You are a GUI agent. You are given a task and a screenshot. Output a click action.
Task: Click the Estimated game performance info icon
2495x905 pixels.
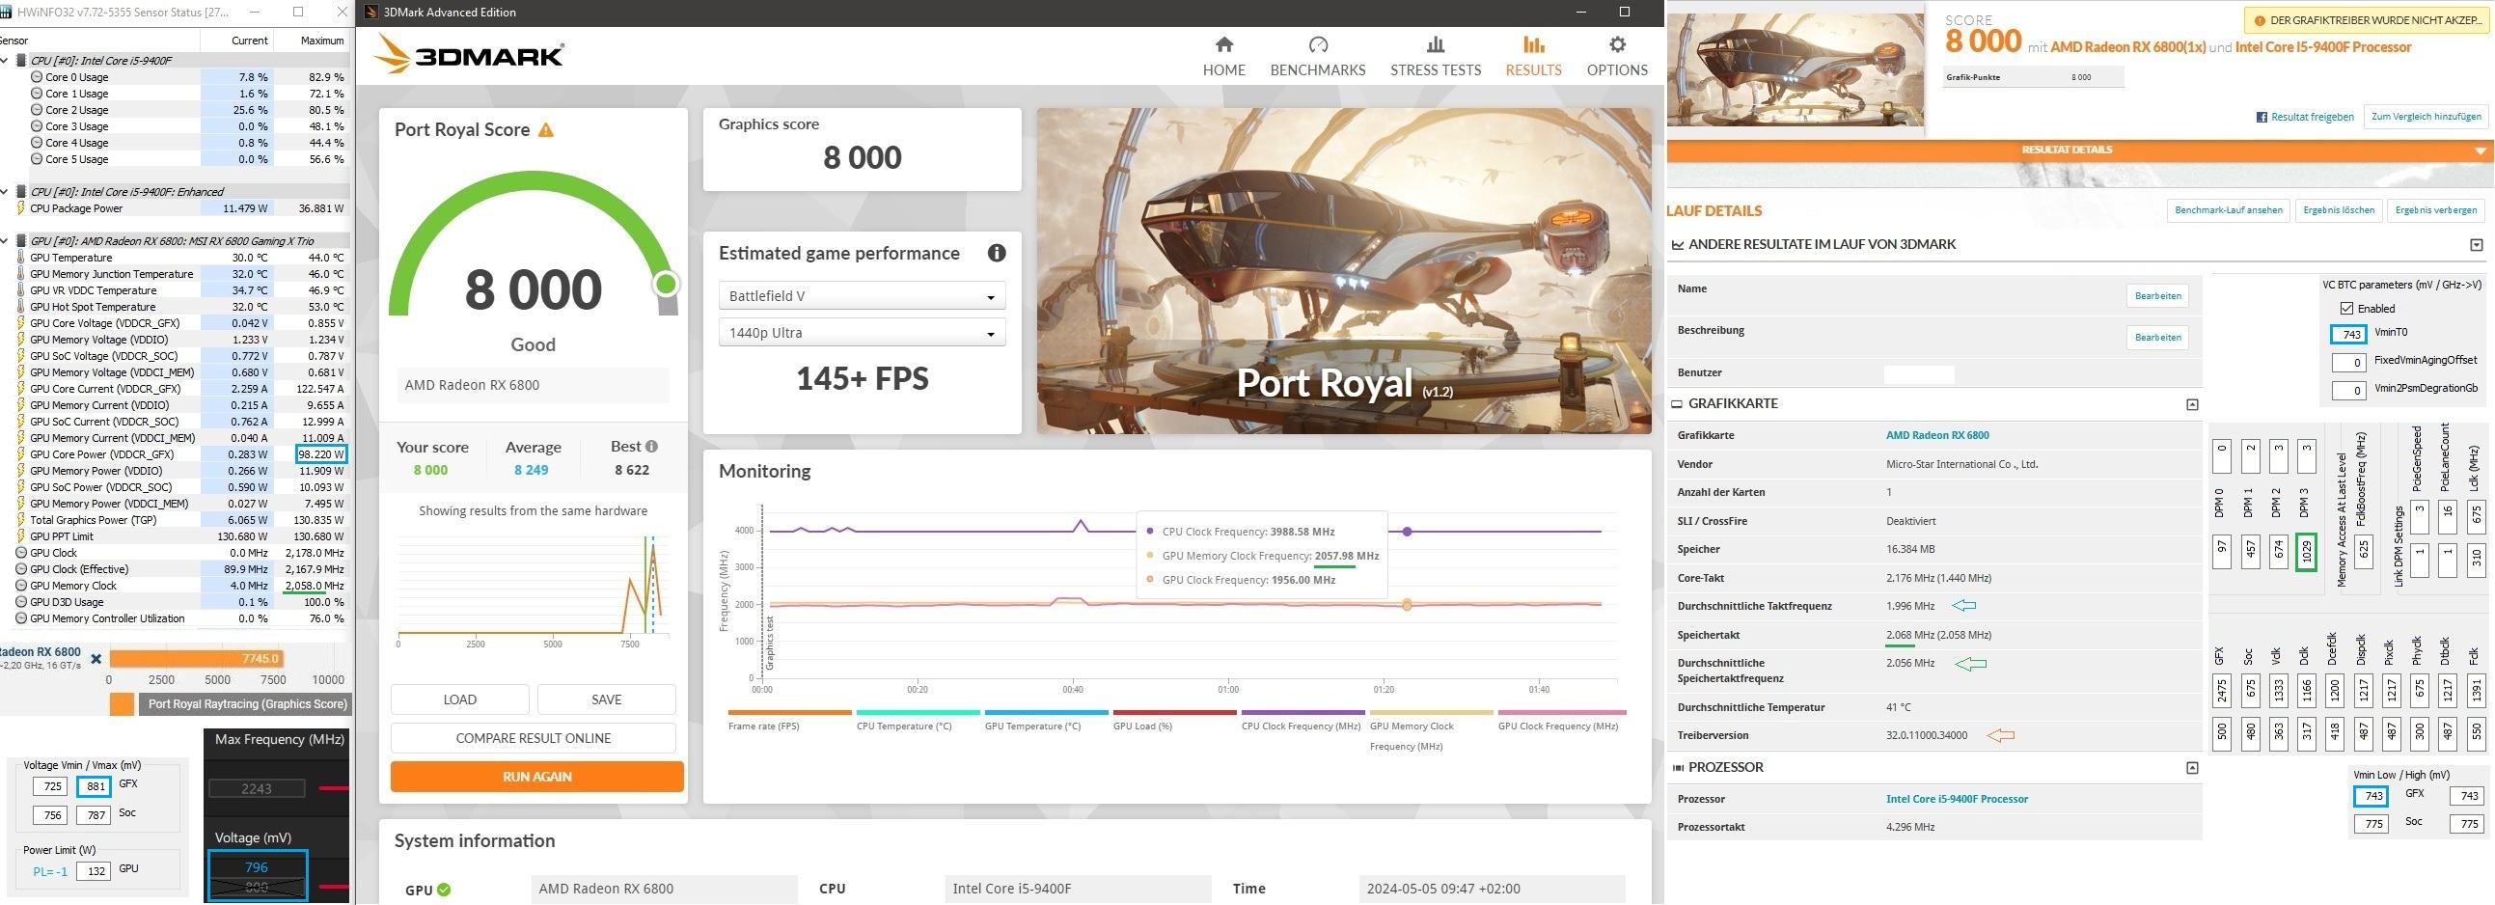point(996,253)
